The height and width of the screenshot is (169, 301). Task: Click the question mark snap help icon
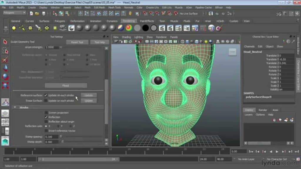(x=123, y=13)
